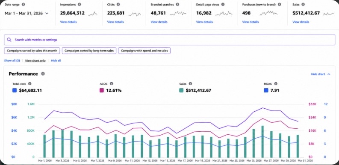Click the ROAS blue color swatch
Image resolution: width=339 pixels, height=165 pixels.
click(266, 90)
